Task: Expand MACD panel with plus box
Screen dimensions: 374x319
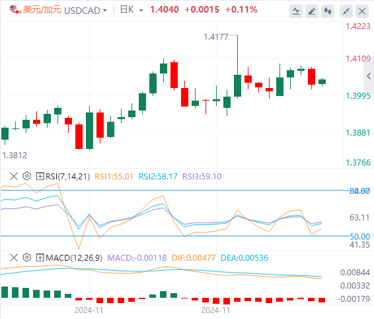Action: 40,257
